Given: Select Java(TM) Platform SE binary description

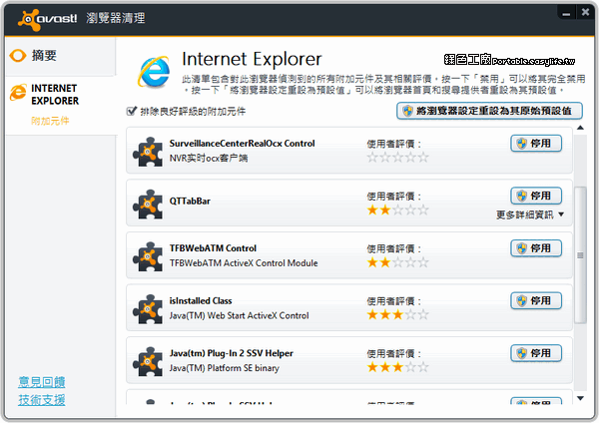Looking at the screenshot, I should point(225,368).
